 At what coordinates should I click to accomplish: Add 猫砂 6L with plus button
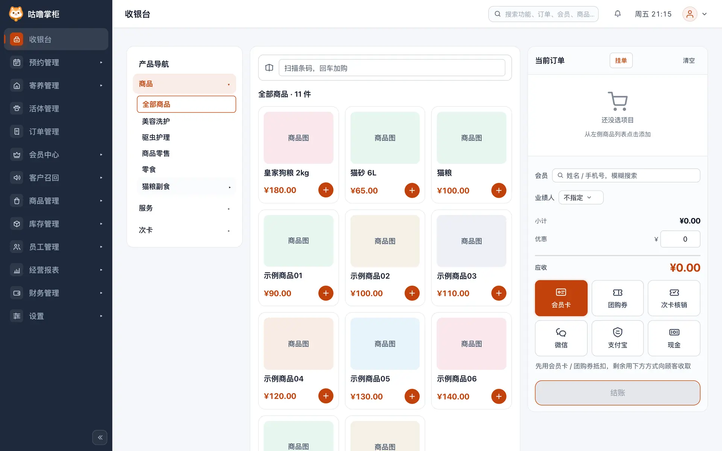point(412,191)
